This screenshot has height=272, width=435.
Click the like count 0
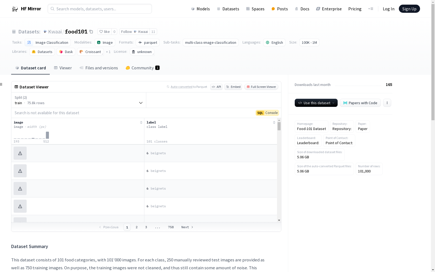pos(114,32)
